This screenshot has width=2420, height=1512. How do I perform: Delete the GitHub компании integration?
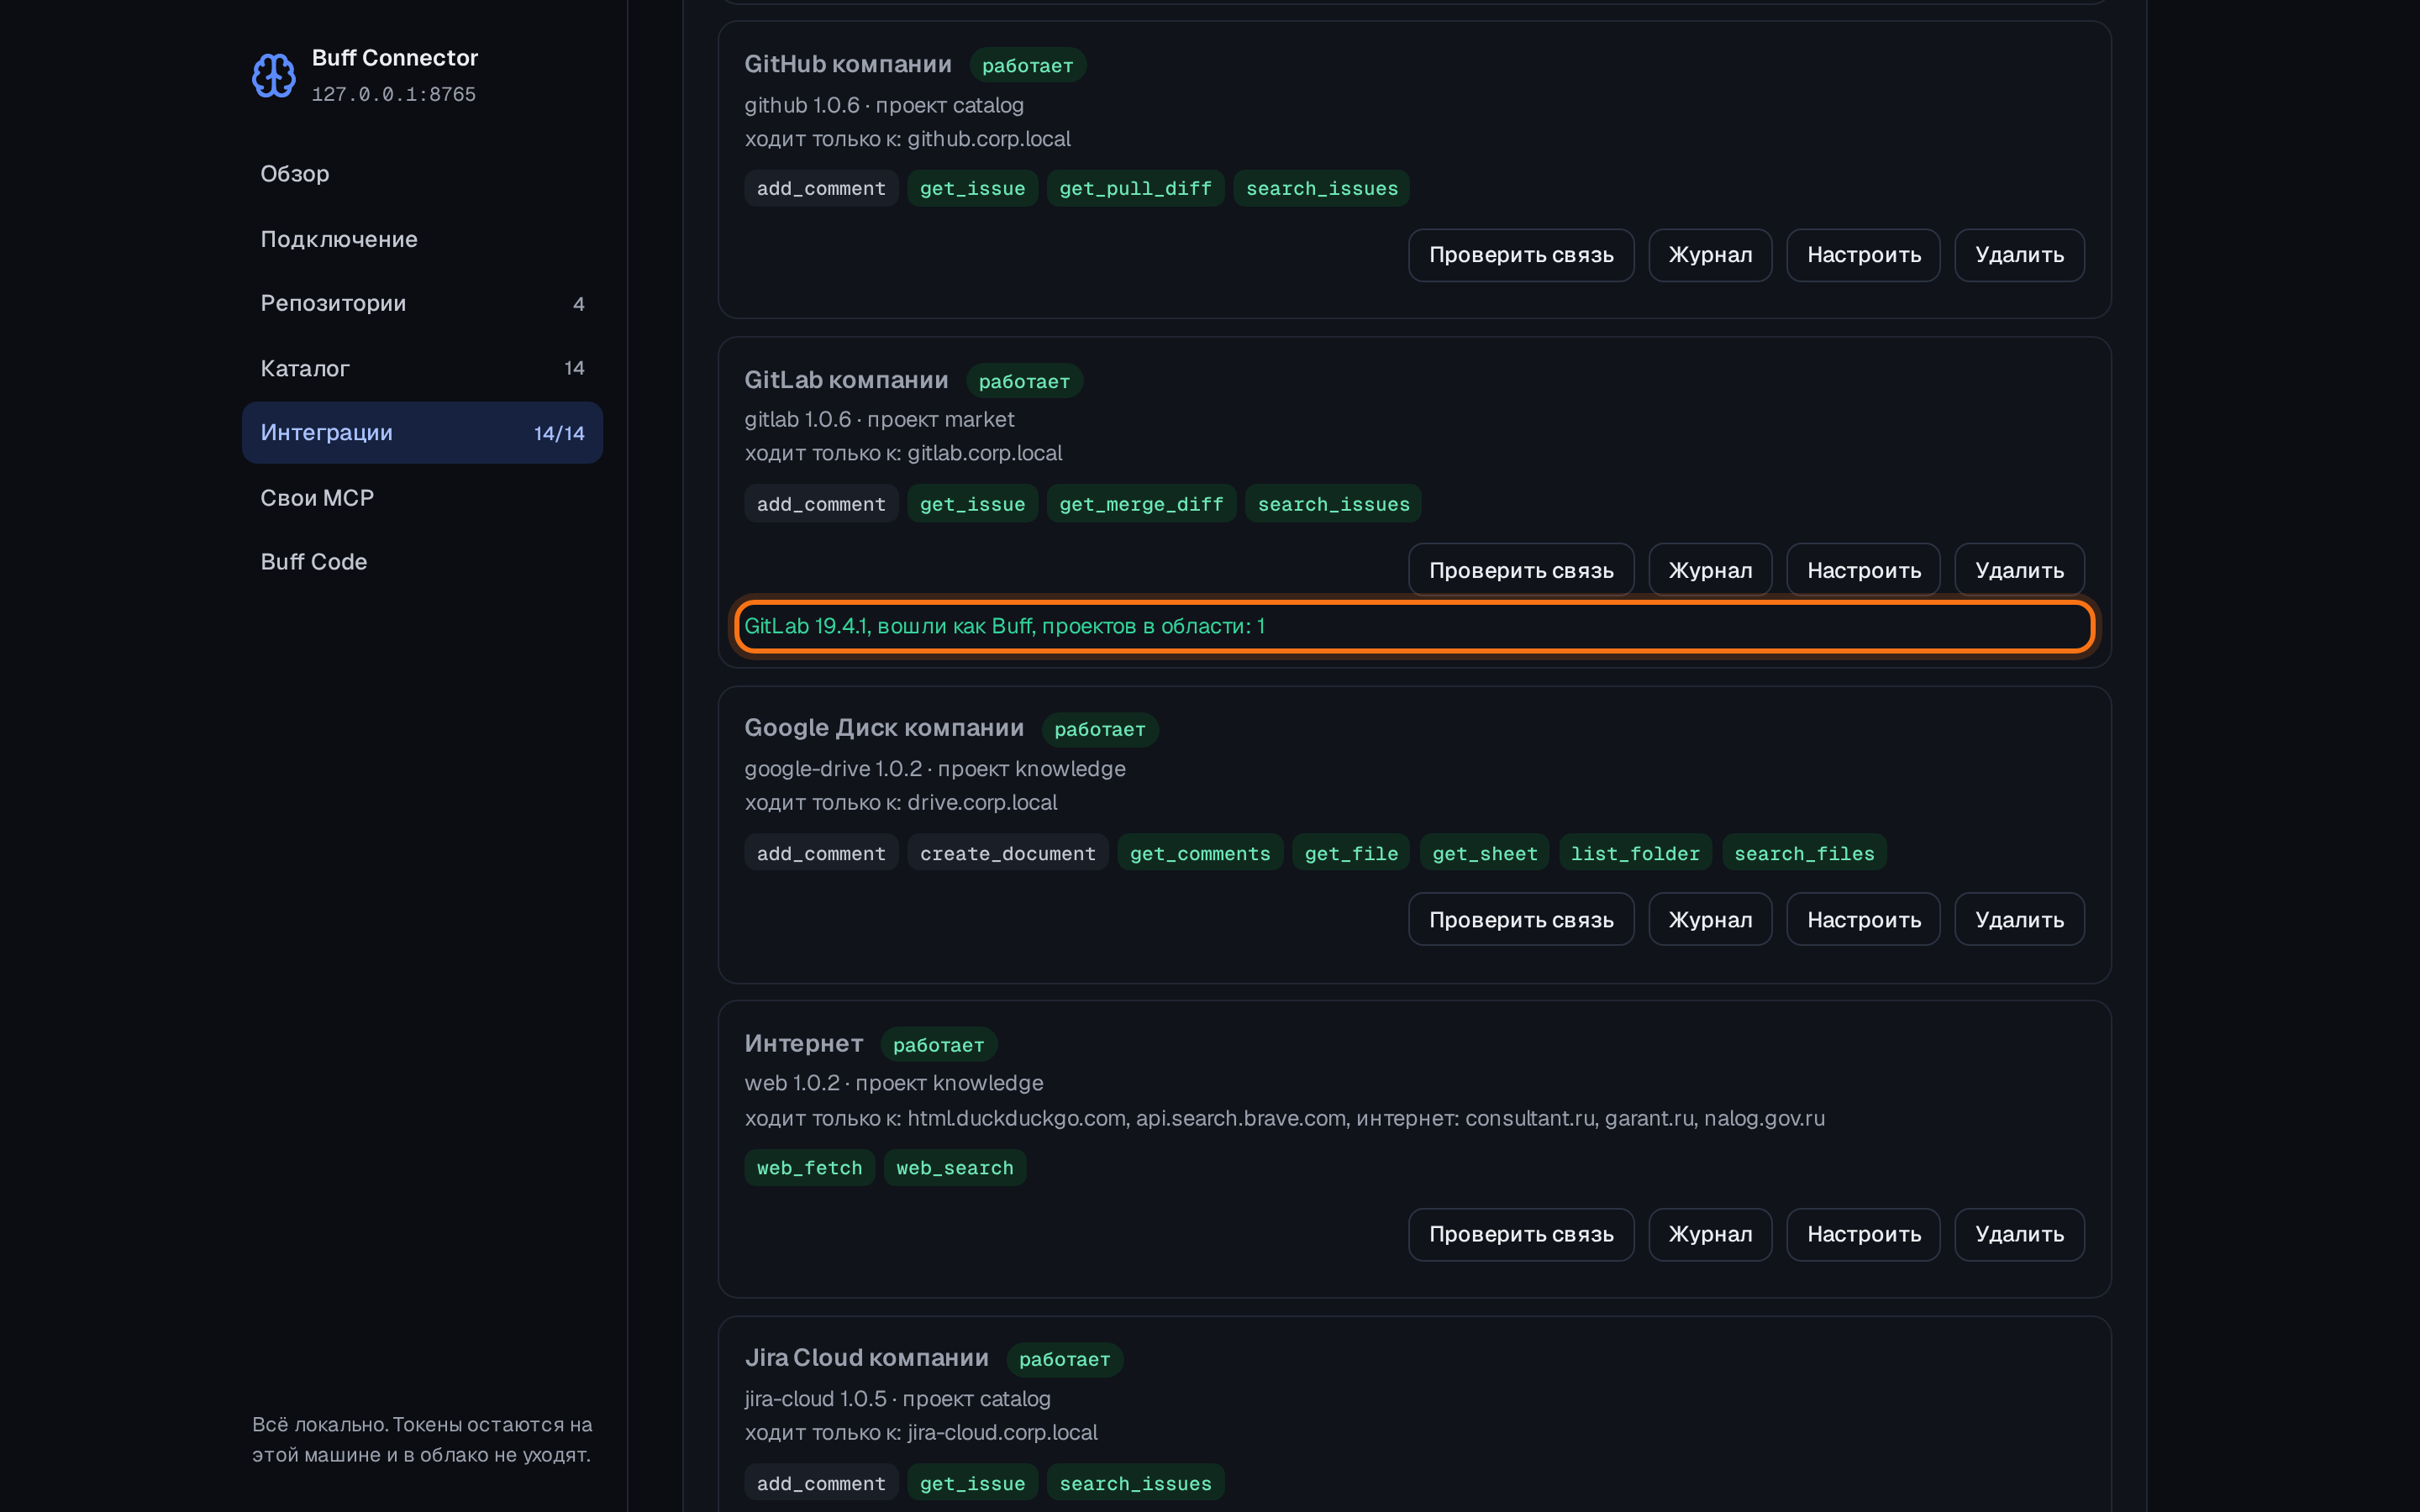(2019, 255)
